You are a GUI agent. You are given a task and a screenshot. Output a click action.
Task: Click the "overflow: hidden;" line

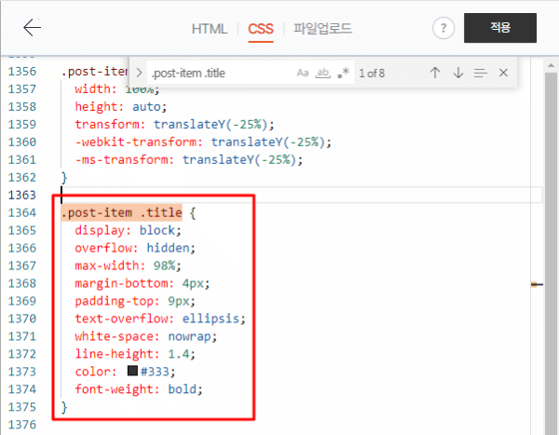click(135, 248)
